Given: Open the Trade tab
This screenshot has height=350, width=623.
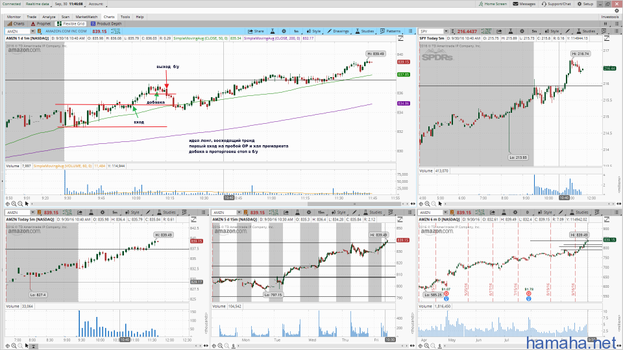Looking at the screenshot, I should tap(31, 17).
